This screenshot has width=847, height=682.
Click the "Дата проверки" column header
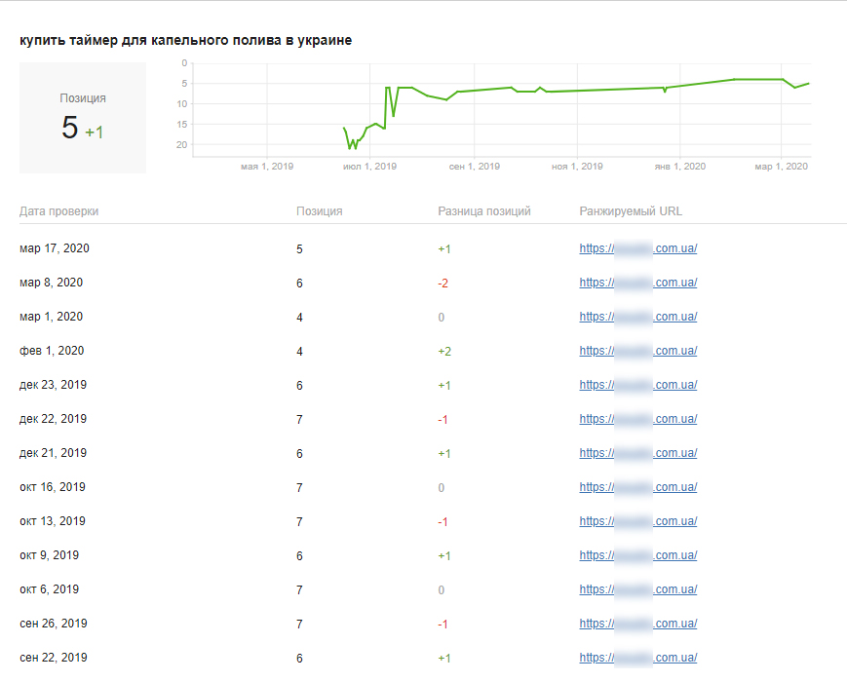pos(58,211)
